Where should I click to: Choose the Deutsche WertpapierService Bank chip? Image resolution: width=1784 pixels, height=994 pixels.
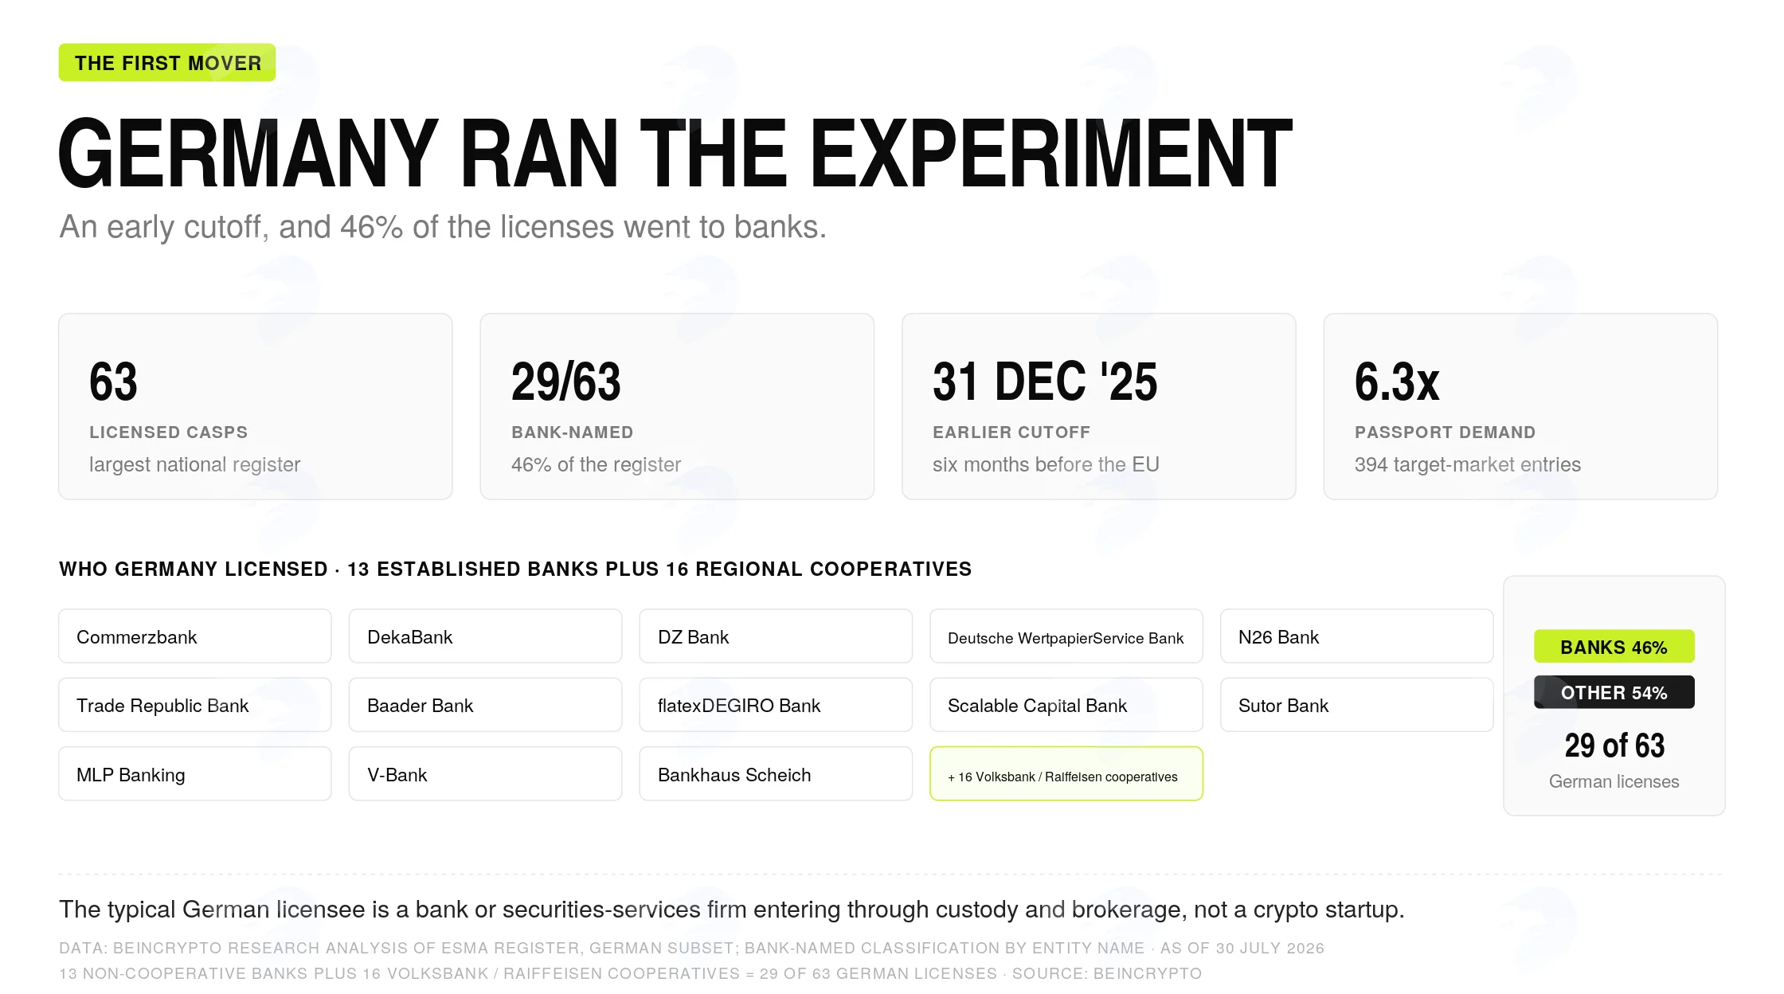click(1066, 636)
